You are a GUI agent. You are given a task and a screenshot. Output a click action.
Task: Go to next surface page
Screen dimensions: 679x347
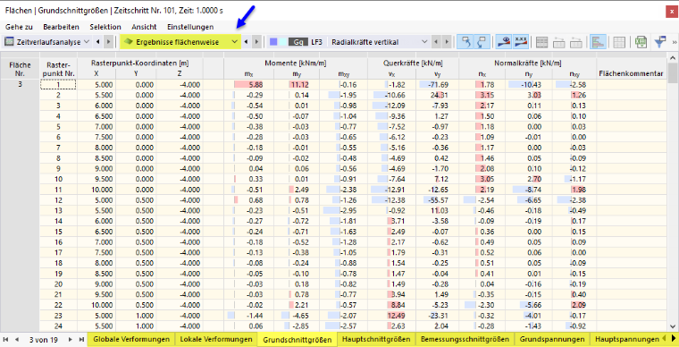click(x=71, y=339)
